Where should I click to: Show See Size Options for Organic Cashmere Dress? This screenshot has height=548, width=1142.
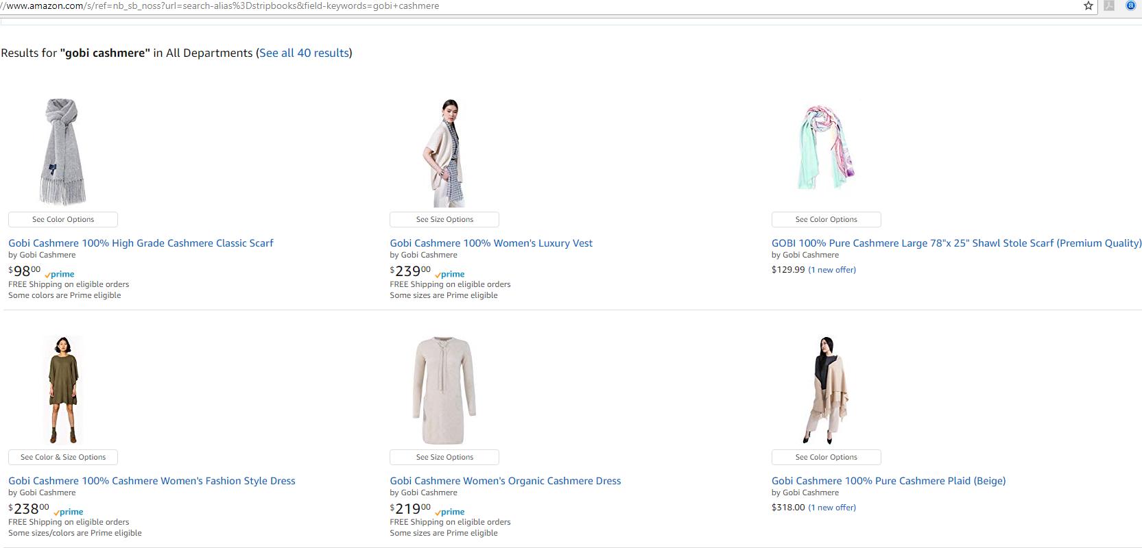pyautogui.click(x=444, y=458)
